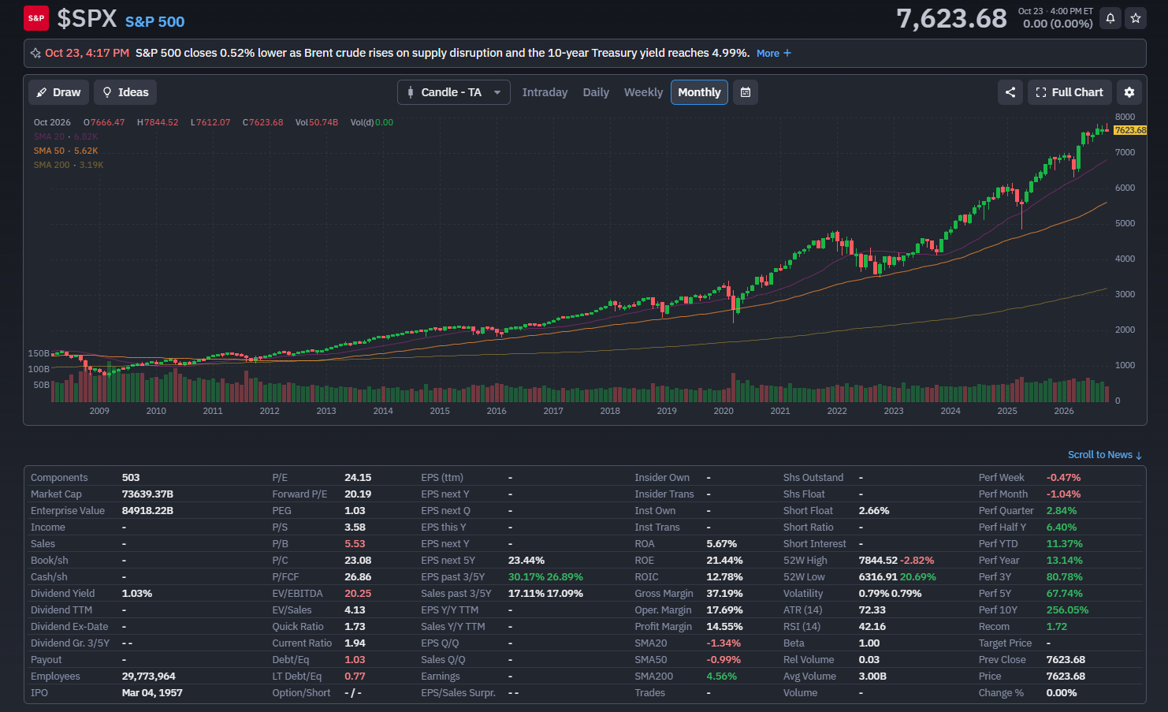Click the S&P 500 name link
The width and height of the screenshot is (1168, 712).
point(154,22)
